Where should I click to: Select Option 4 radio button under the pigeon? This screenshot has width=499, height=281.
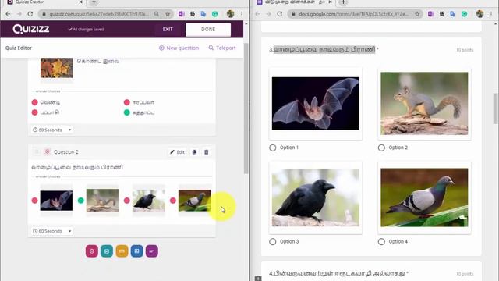(x=381, y=241)
